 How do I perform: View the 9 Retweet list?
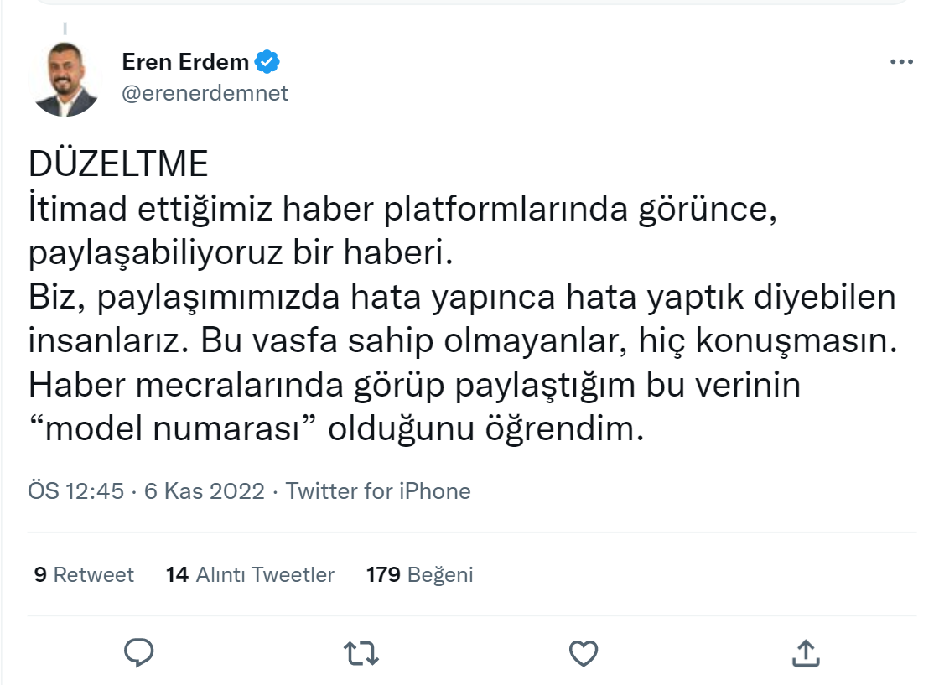84,574
